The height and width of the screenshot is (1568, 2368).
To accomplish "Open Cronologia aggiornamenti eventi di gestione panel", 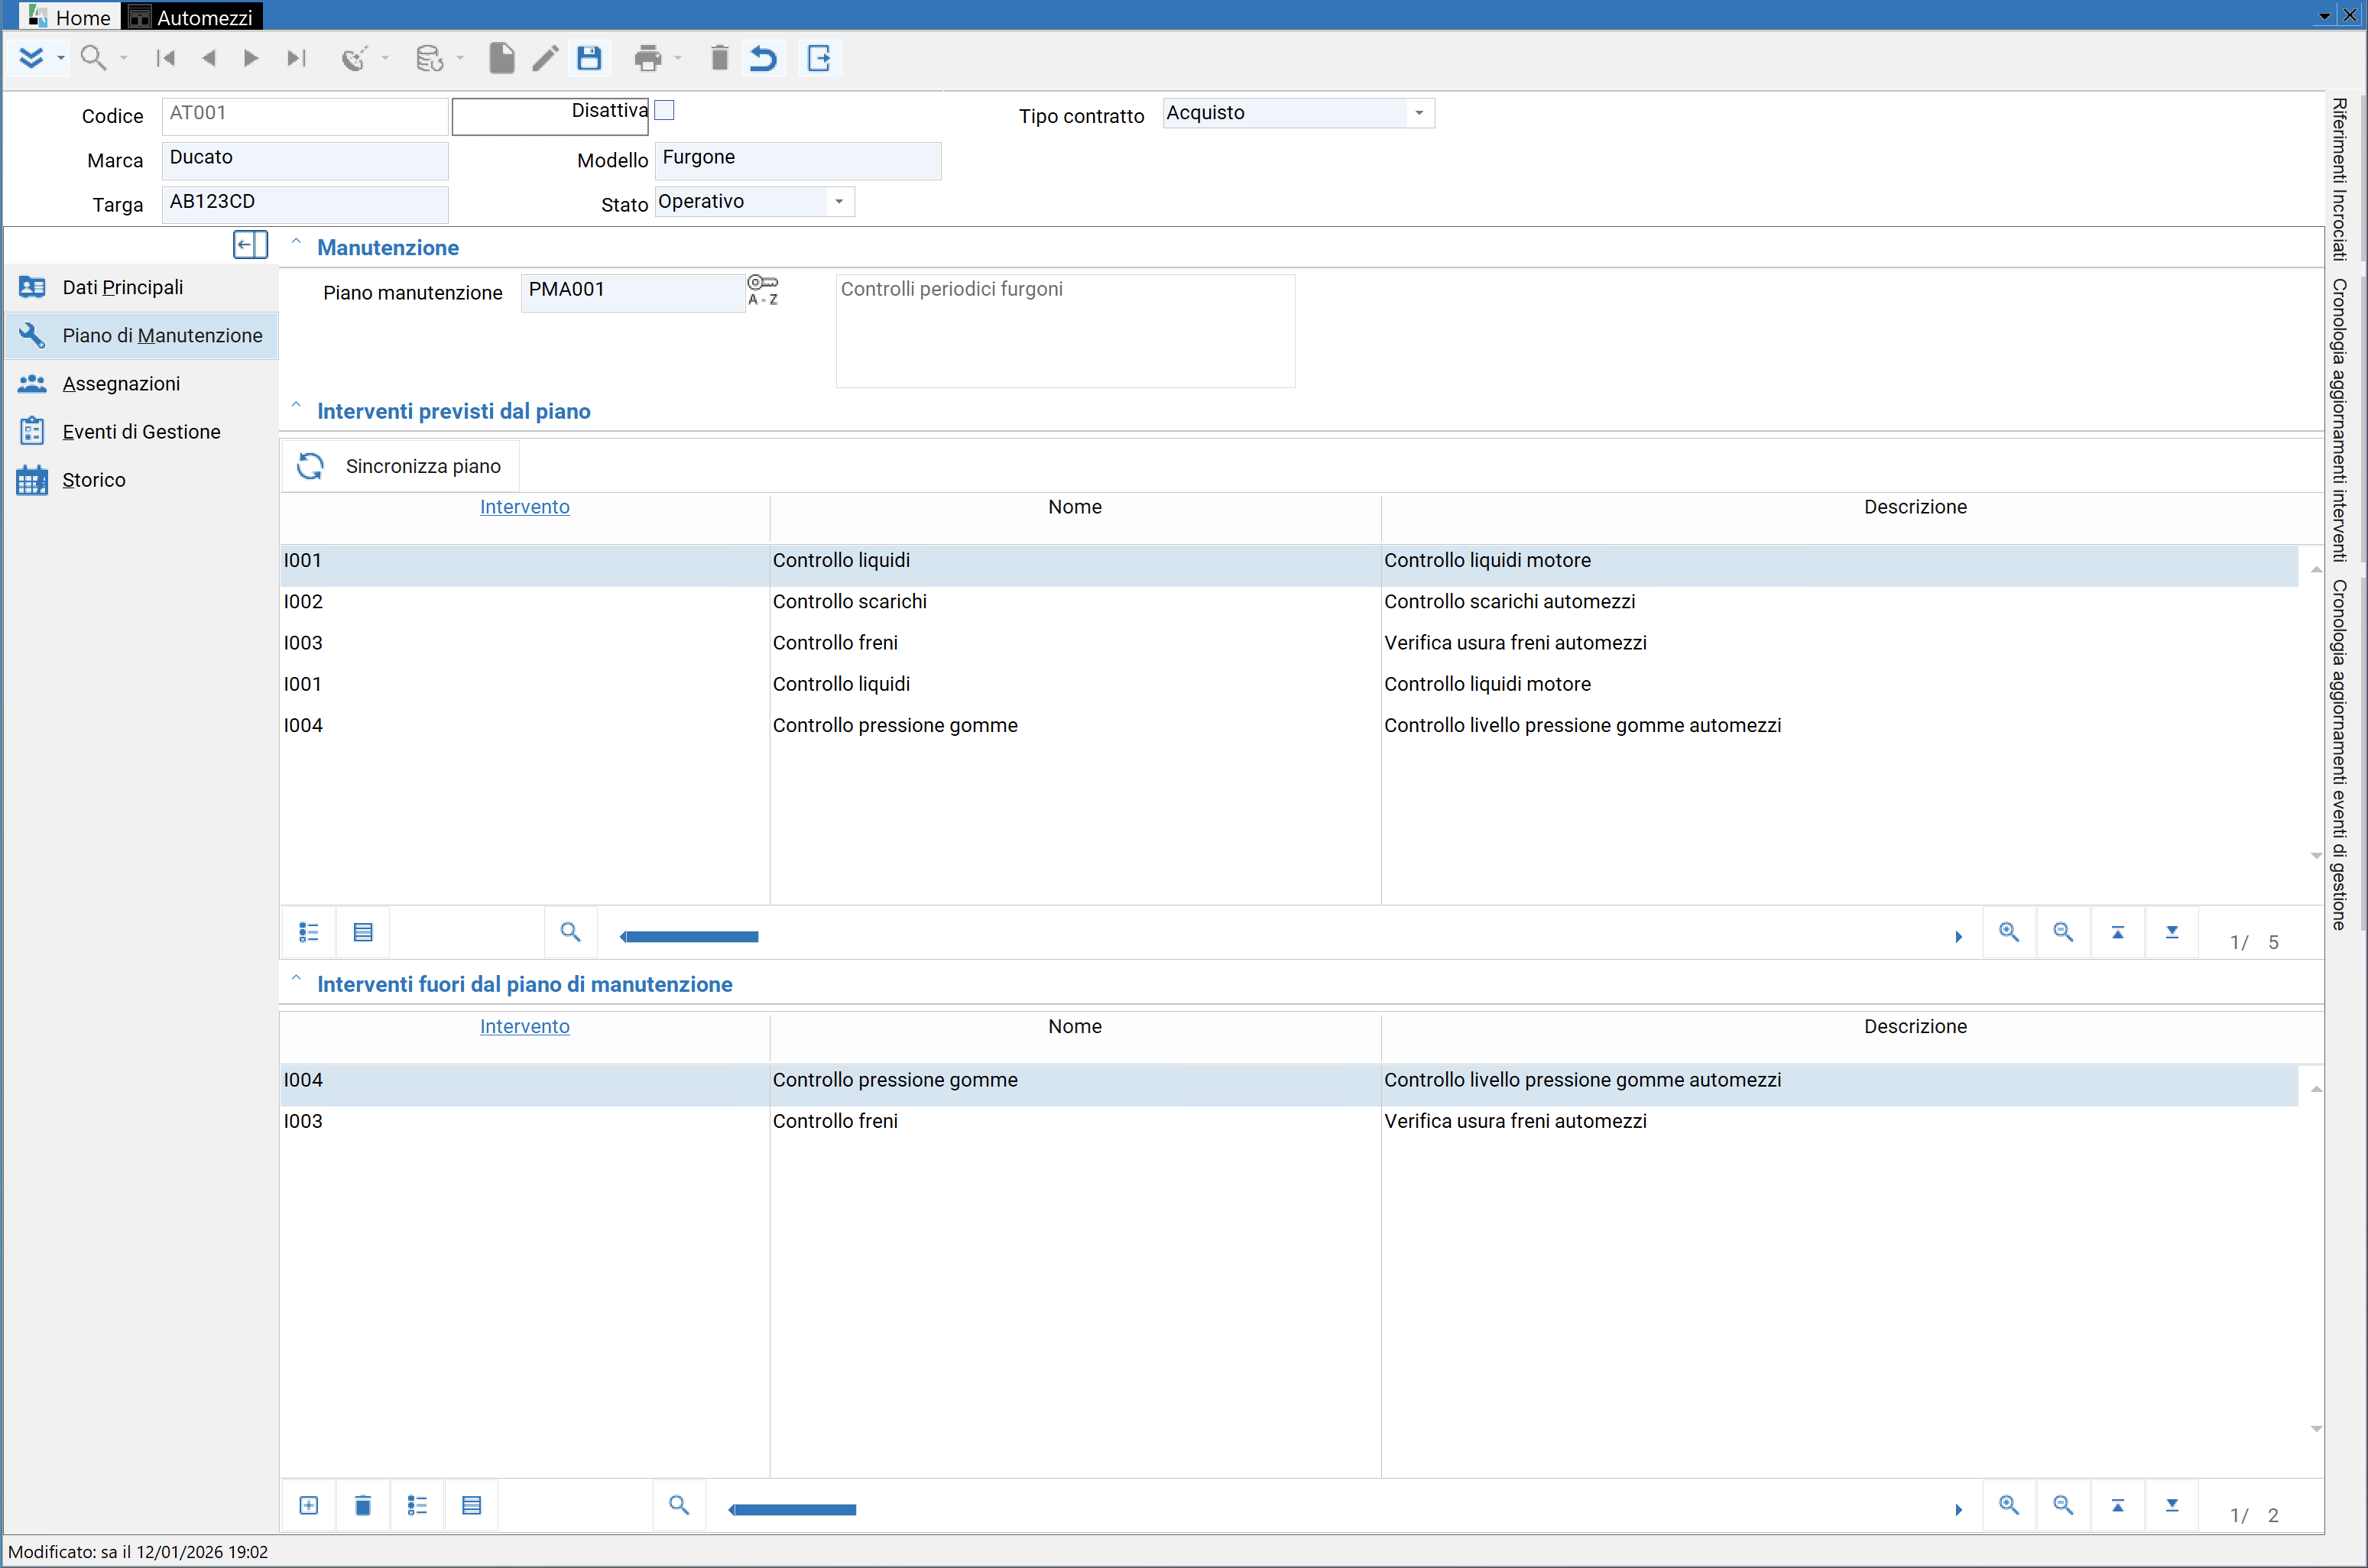I will tap(2340, 755).
